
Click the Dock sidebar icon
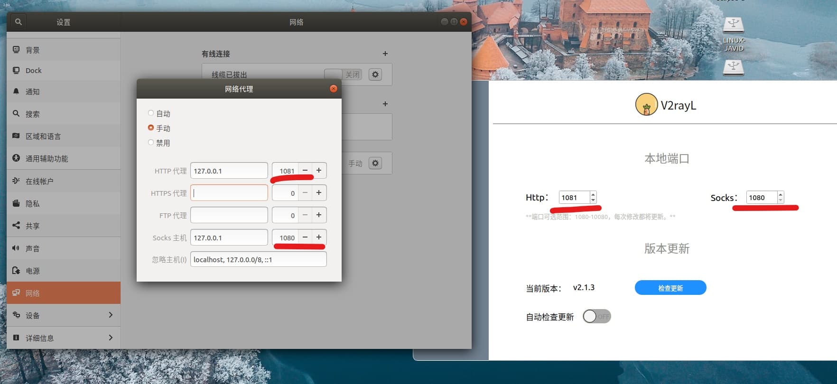(16, 70)
